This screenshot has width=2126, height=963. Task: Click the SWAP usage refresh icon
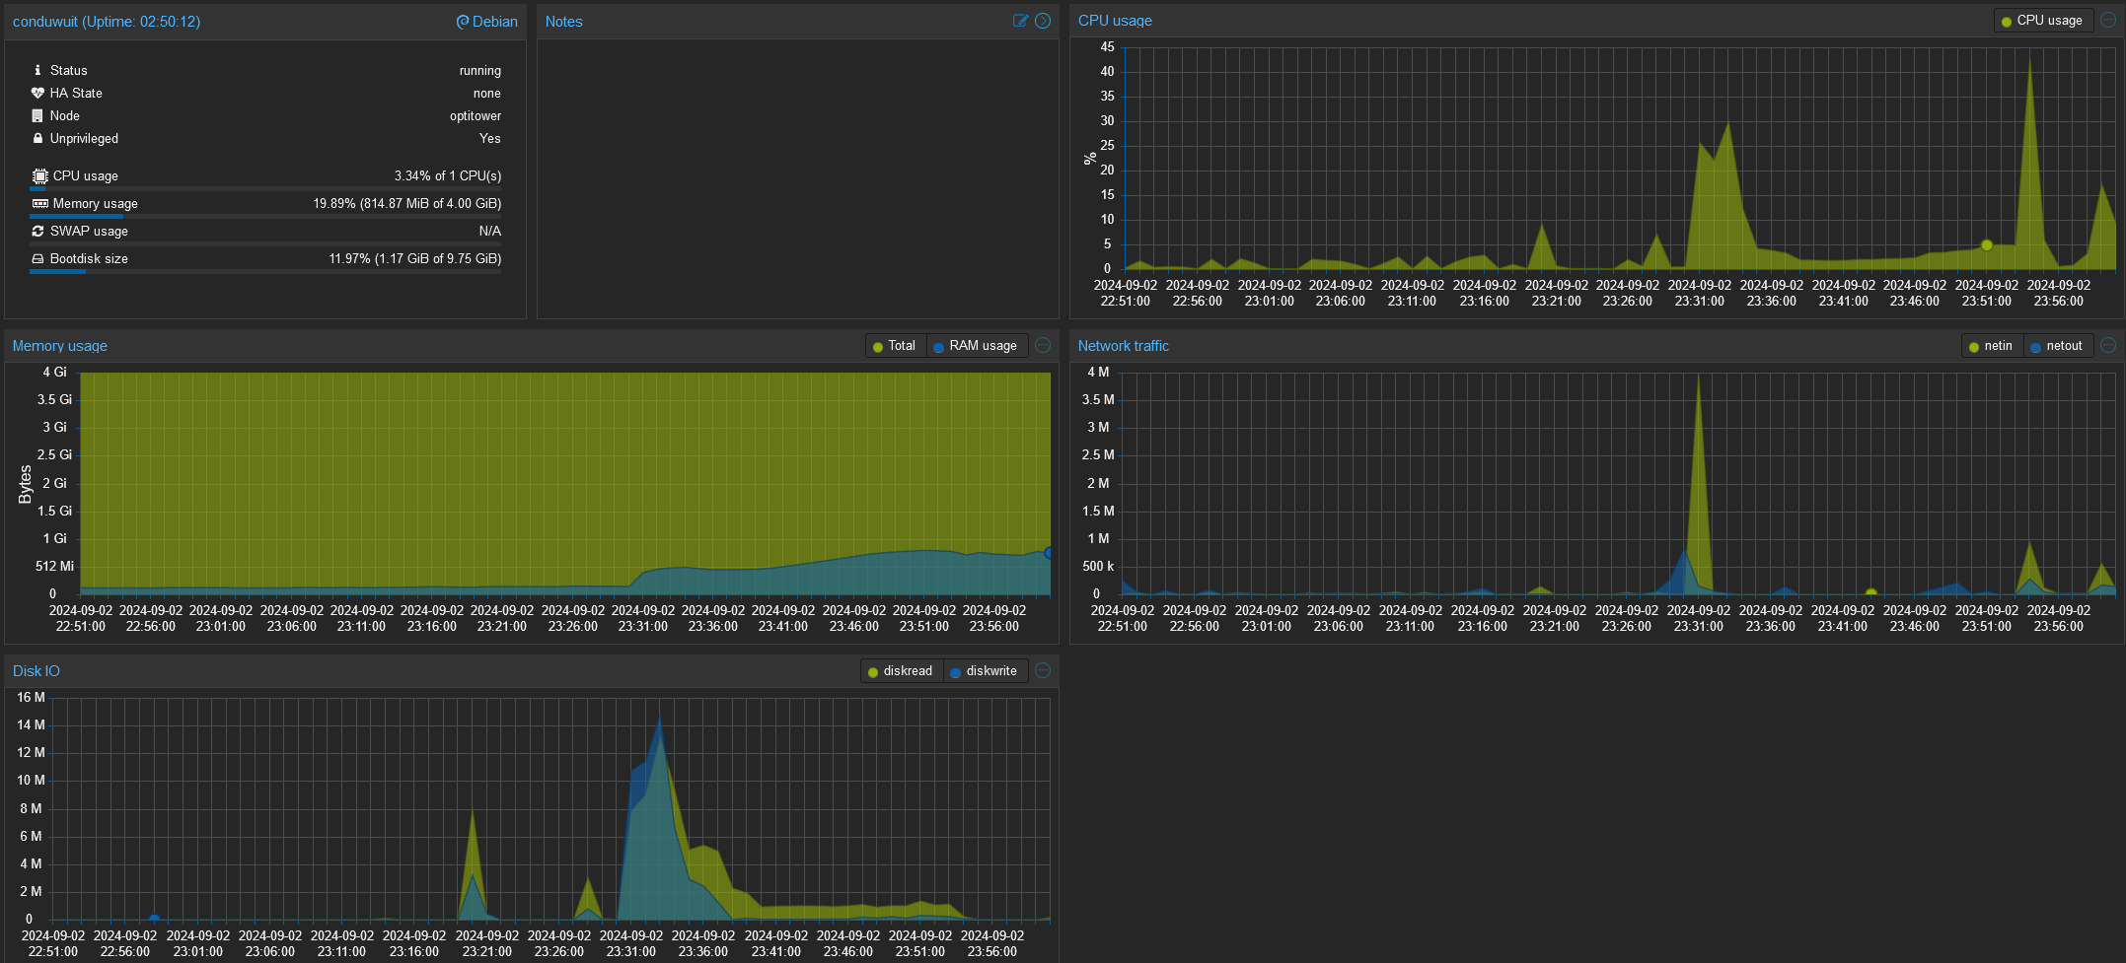[x=37, y=231]
